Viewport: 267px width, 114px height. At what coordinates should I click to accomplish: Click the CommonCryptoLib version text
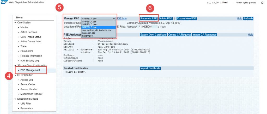[x=154, y=23]
